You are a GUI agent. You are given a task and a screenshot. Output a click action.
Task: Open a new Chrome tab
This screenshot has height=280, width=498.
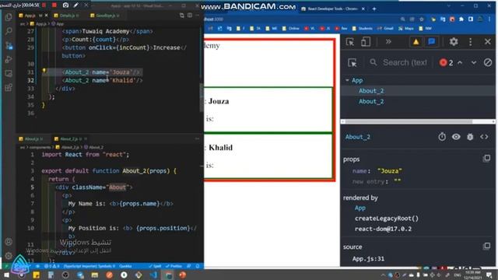tap(374, 9)
